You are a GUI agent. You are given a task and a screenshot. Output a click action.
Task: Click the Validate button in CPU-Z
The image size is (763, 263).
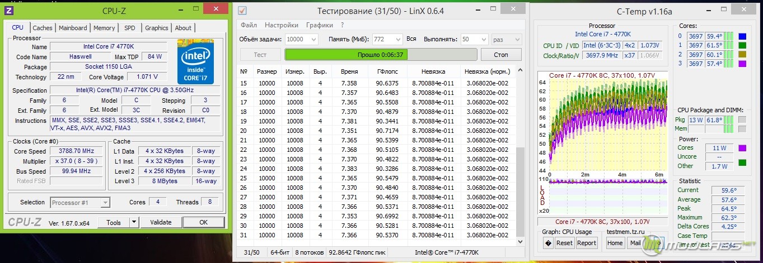[x=161, y=222]
